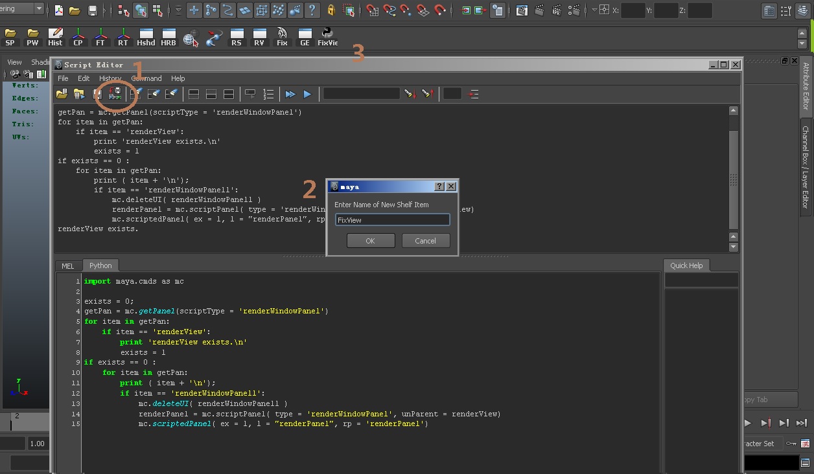Click Save Script to Shelf icon
814x474 pixels.
coord(115,95)
